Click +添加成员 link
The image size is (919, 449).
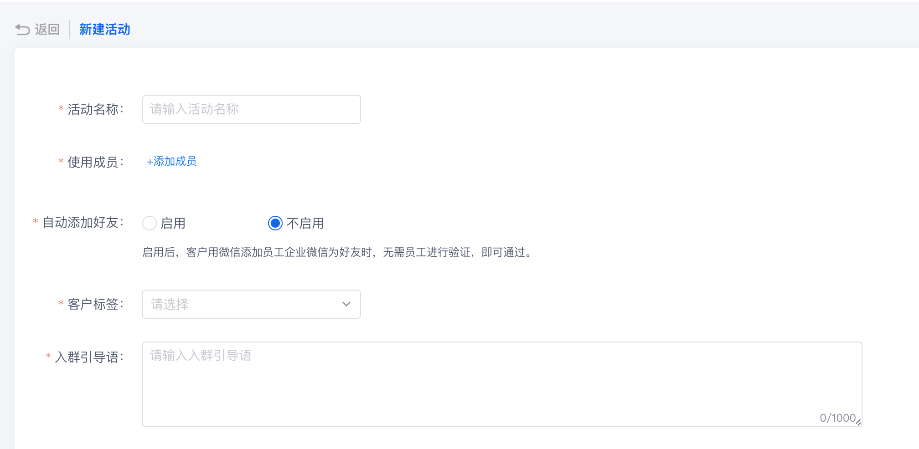[171, 162]
